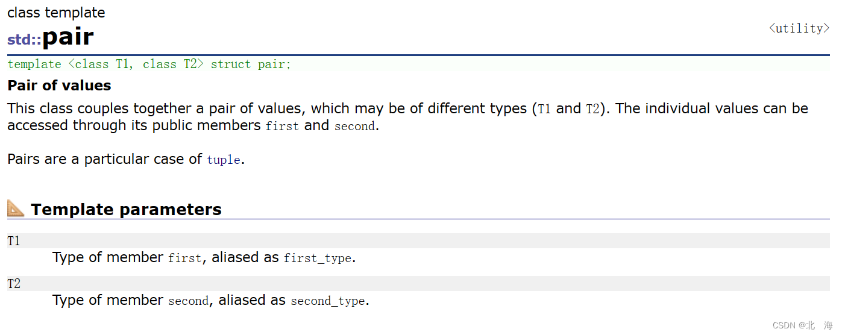Click the large pair title
The width and height of the screenshot is (842, 335).
point(68,37)
